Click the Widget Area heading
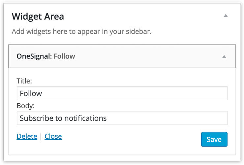Screen dimensions: 244x165 [38, 16]
